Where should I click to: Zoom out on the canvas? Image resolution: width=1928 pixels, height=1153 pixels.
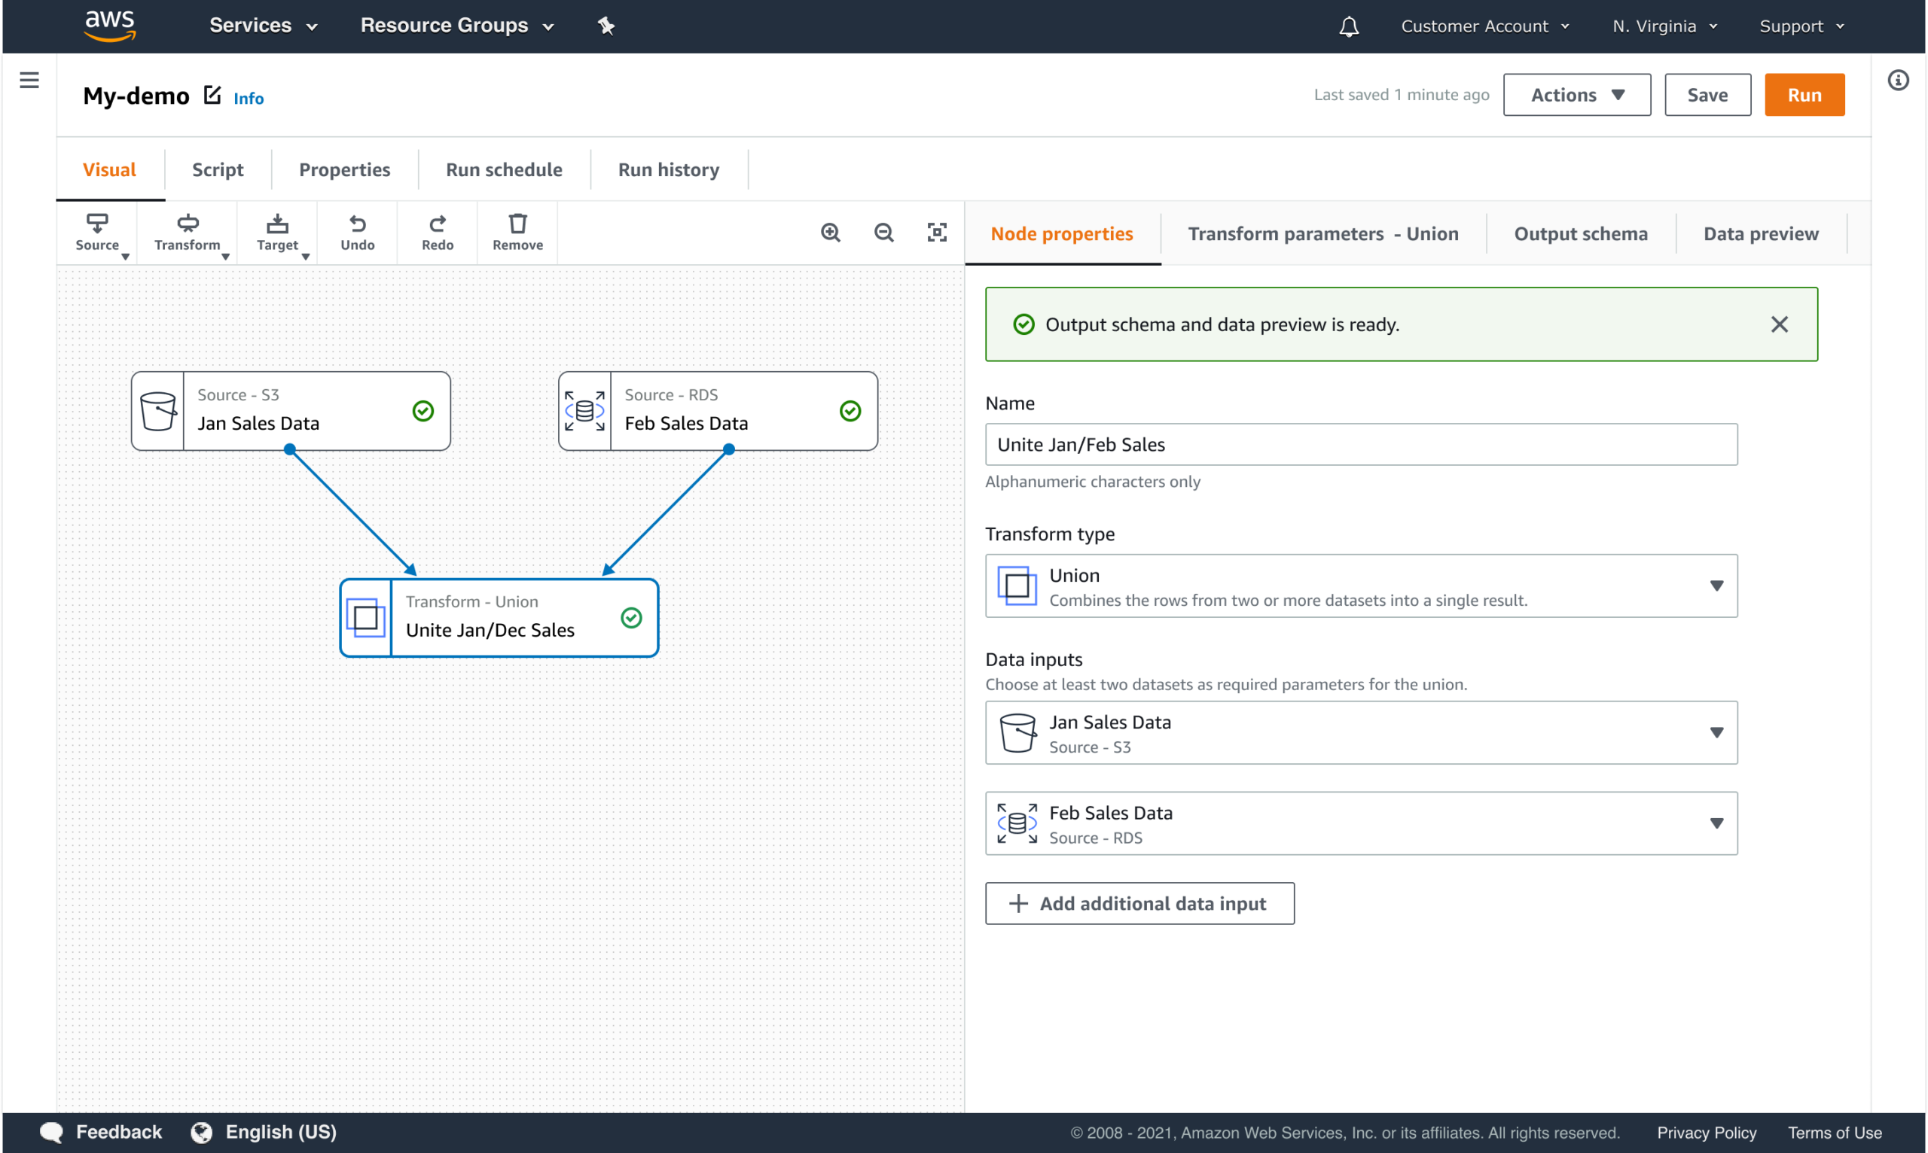[x=883, y=233]
